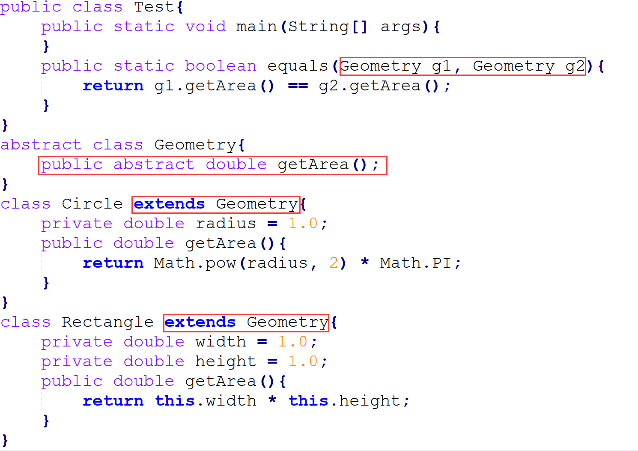Click the "1.0" value assigned to width
This screenshot has height=451, width=638.
point(292,342)
